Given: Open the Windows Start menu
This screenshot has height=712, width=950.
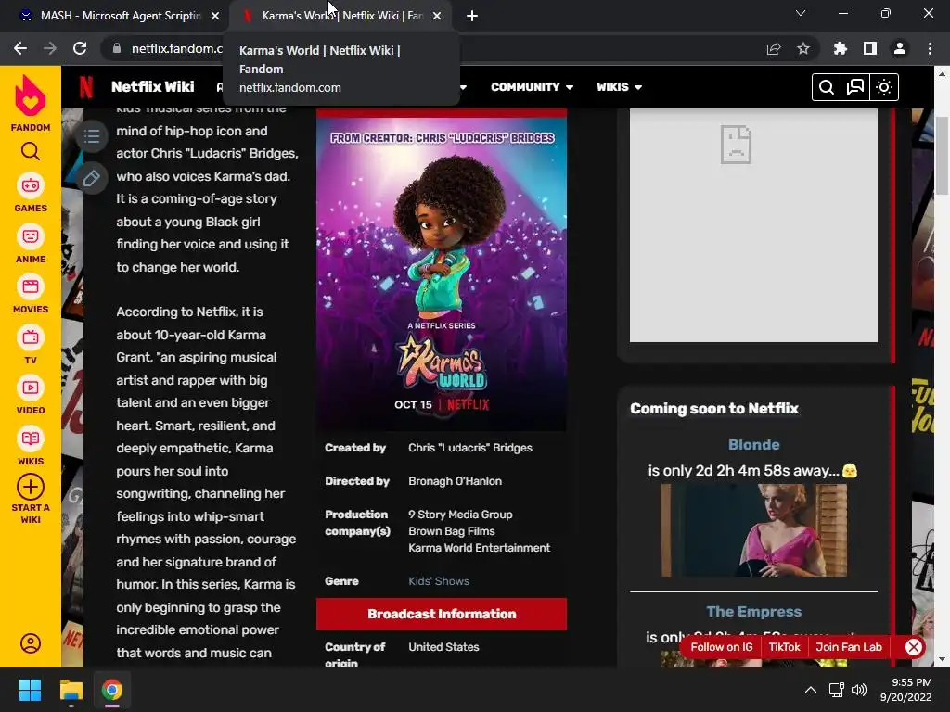Looking at the screenshot, I should pyautogui.click(x=30, y=690).
